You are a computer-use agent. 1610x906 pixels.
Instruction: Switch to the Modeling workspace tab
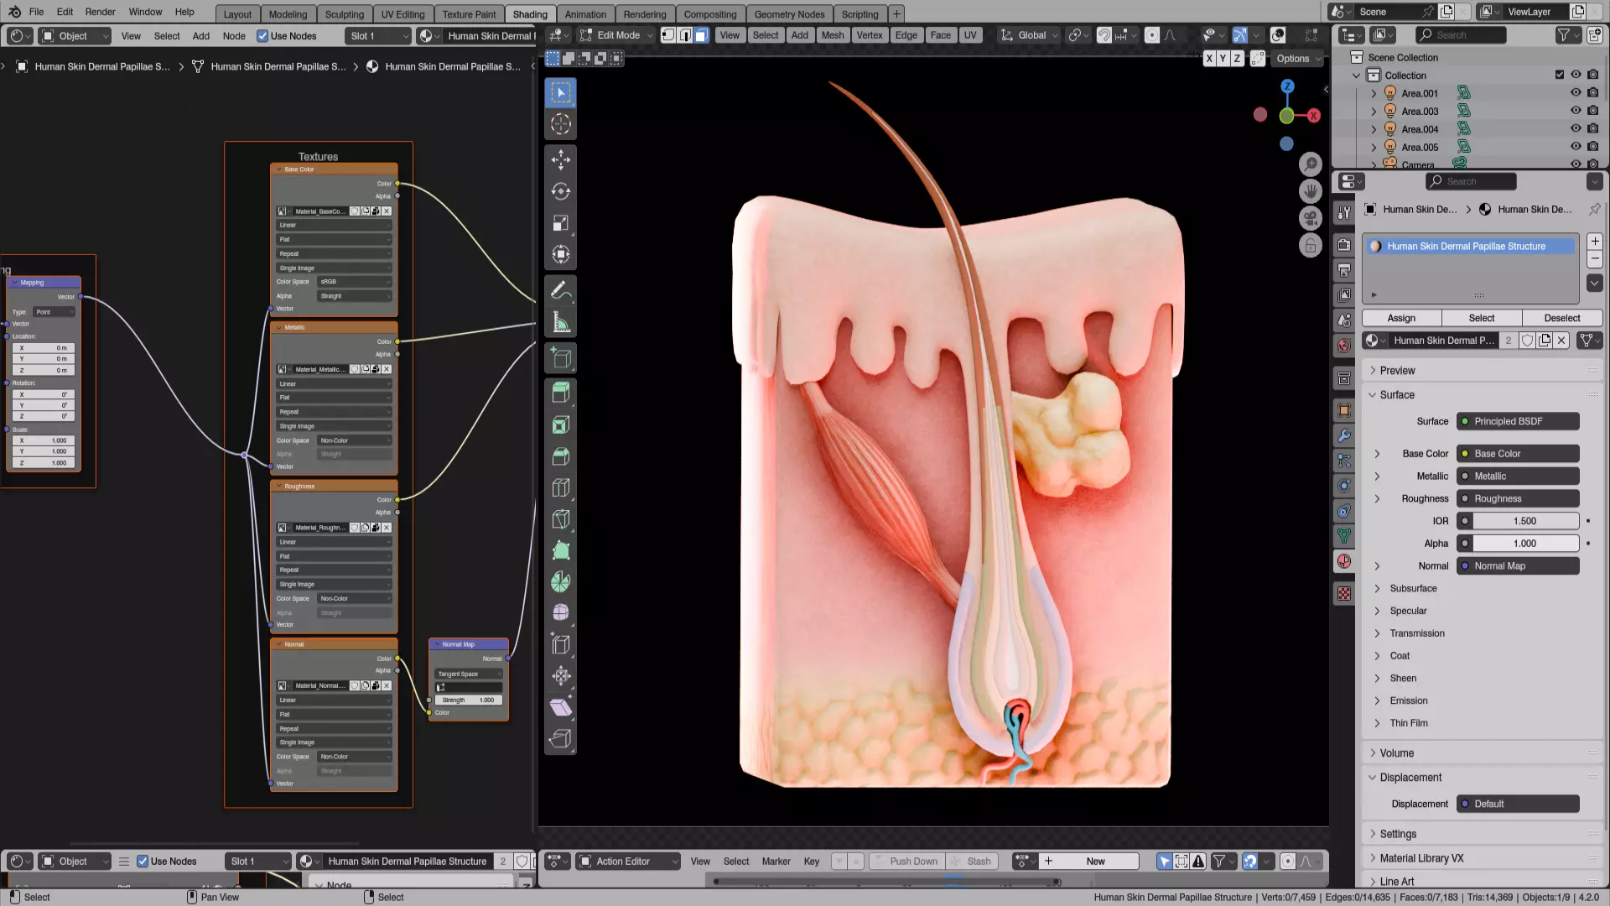(288, 14)
